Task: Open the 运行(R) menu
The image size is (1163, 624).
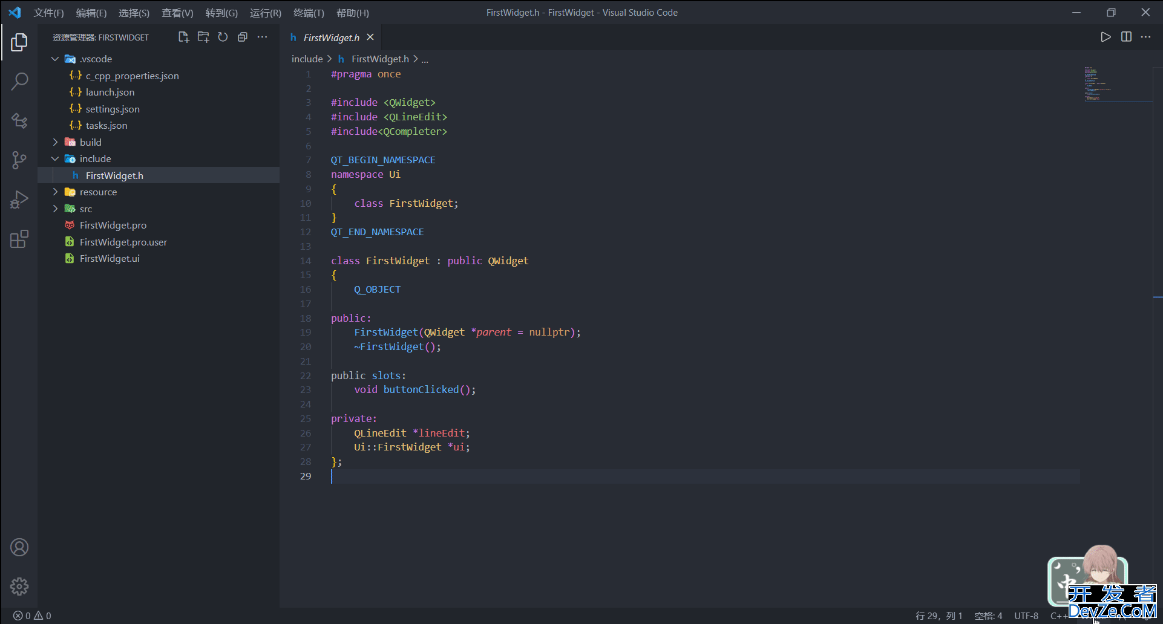Action: pos(266,13)
